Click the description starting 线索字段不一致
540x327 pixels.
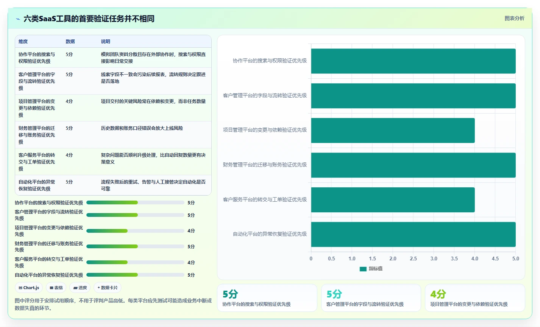(x=153, y=78)
